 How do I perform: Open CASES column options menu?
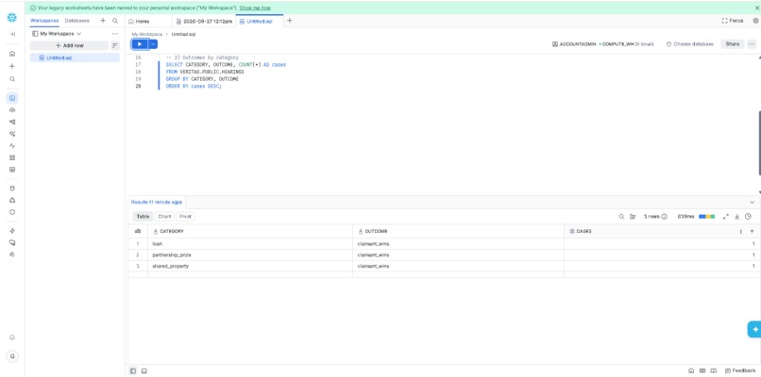coord(741,232)
